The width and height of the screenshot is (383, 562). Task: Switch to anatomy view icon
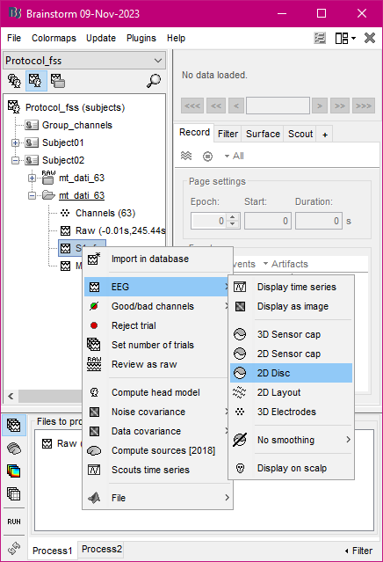pos(15,81)
